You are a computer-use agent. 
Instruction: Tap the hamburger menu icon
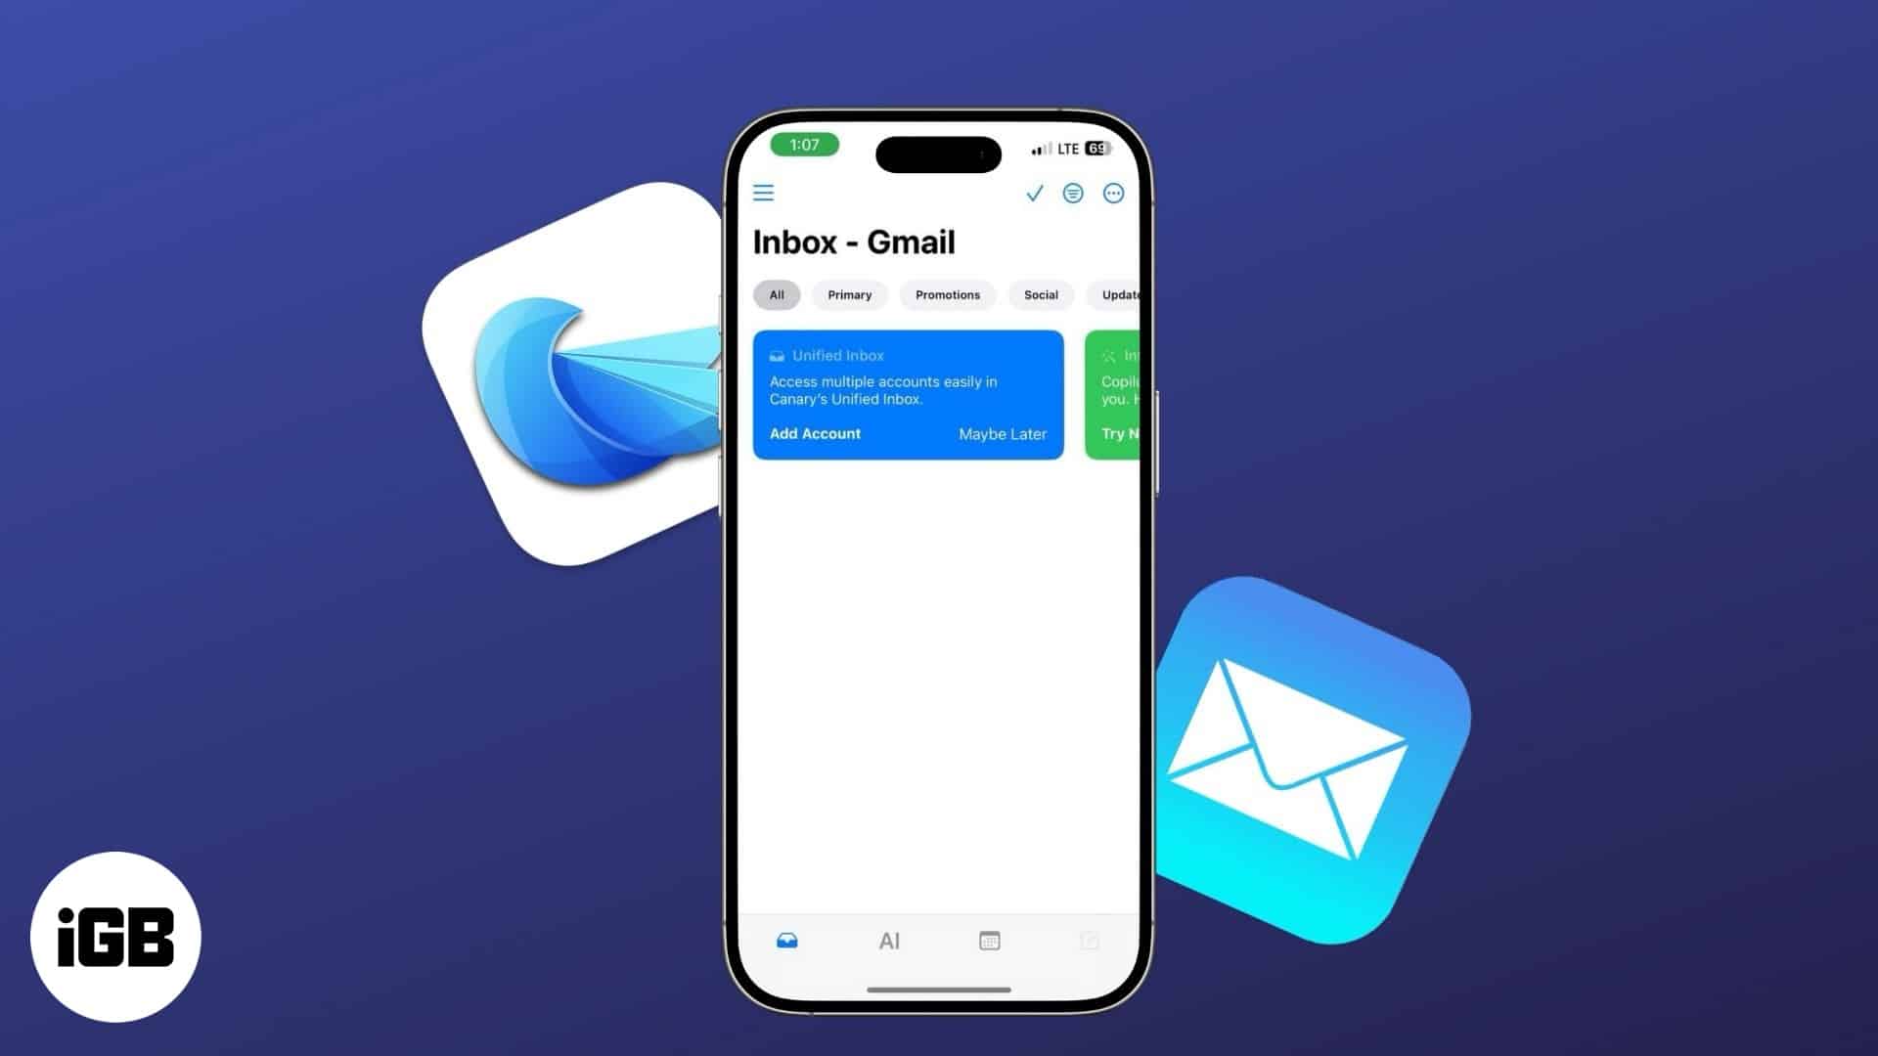point(762,192)
